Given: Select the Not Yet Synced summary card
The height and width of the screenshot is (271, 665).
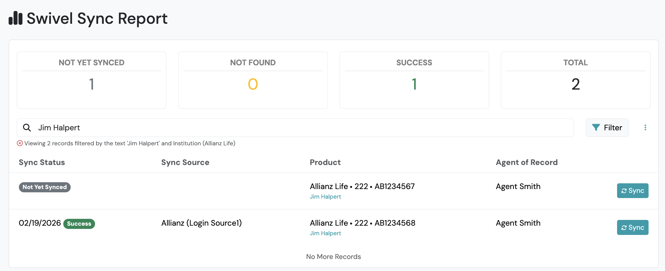Looking at the screenshot, I should [91, 80].
